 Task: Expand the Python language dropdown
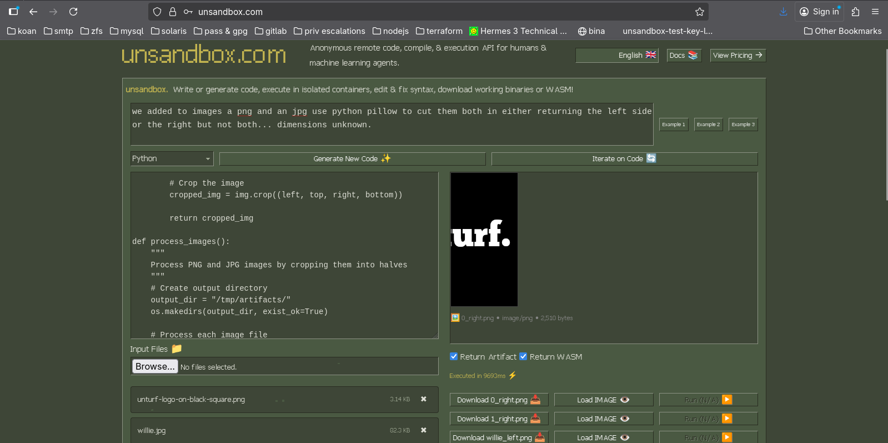tap(172, 158)
